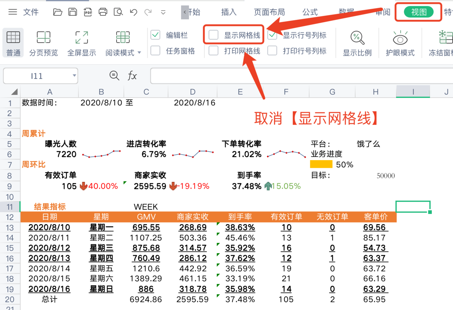453x310 pixels.
Task: Toggle the 显示网格线 checkbox
Action: click(x=213, y=35)
